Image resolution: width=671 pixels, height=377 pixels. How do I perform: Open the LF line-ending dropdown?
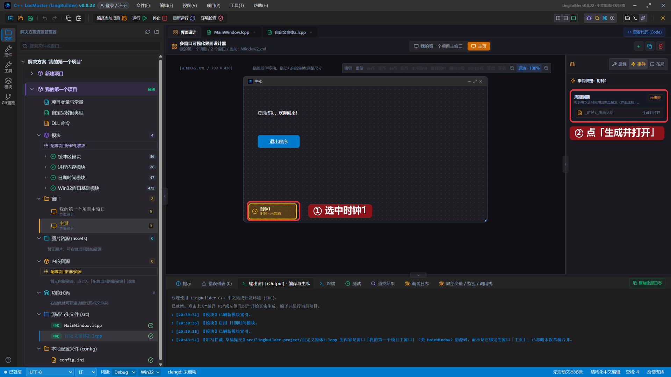point(86,372)
